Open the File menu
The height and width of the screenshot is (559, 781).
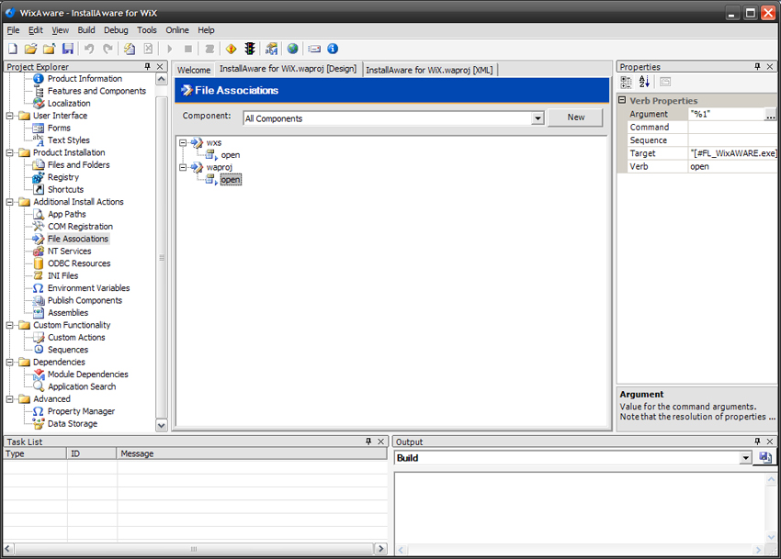click(x=13, y=30)
